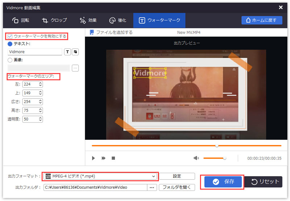Click the sparkle wand icon beside 効果

click(83, 20)
